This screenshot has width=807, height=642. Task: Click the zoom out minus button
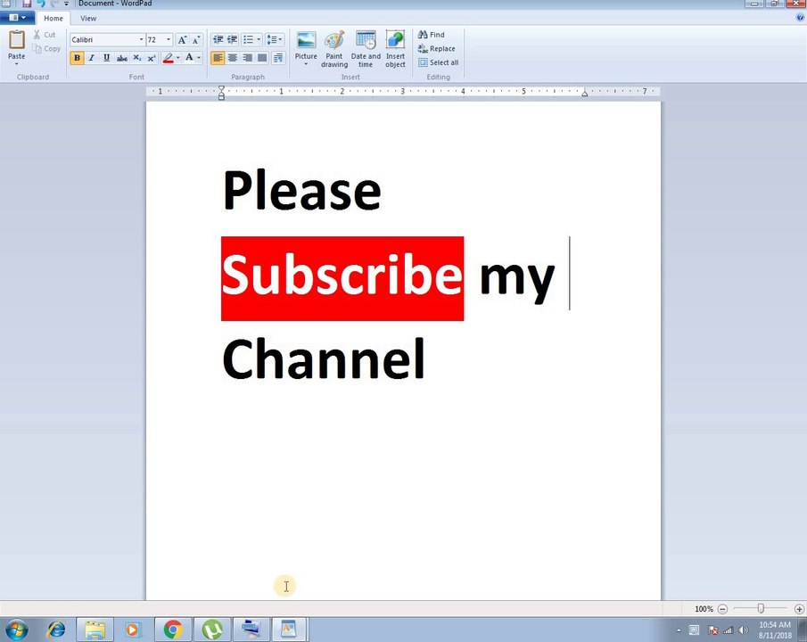(x=722, y=609)
